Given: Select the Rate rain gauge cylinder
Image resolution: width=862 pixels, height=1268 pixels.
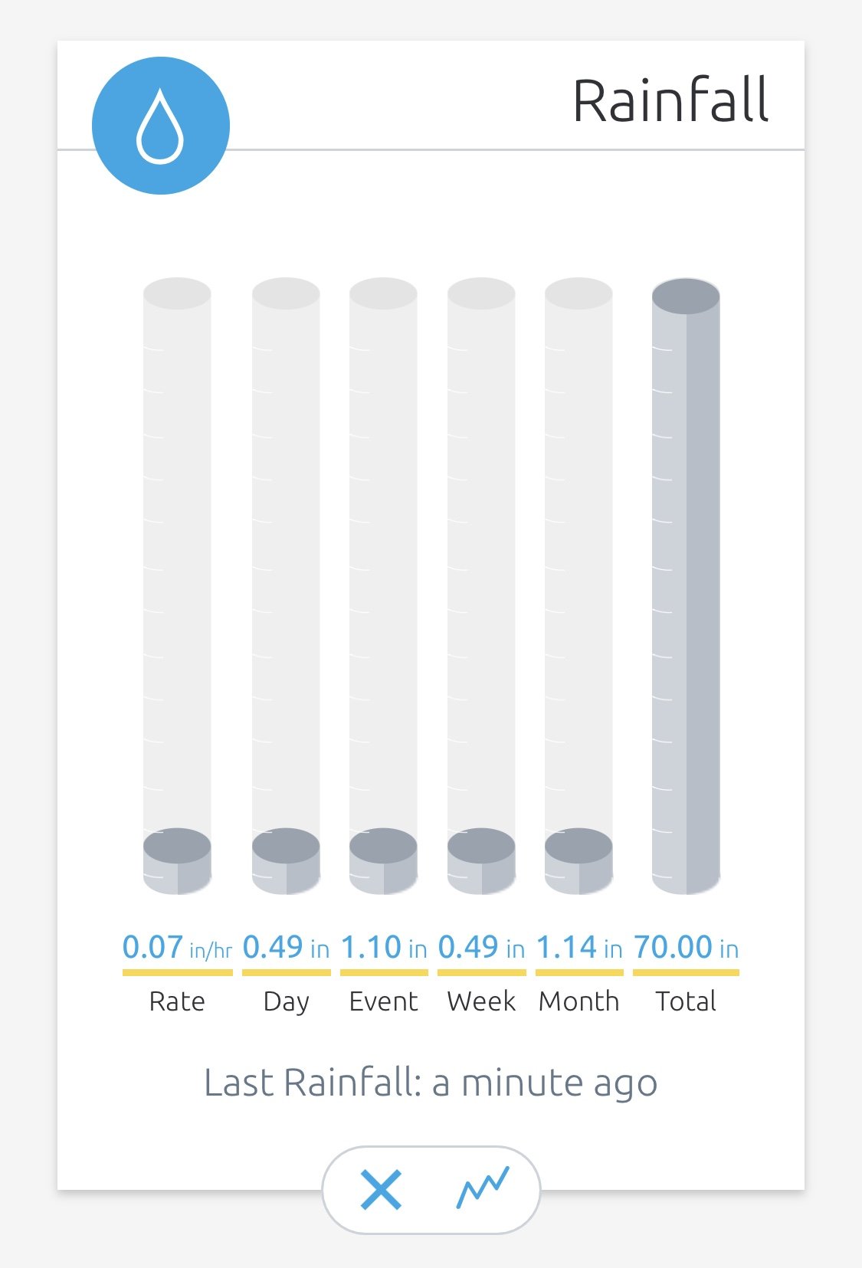Looking at the screenshot, I should point(177,586).
